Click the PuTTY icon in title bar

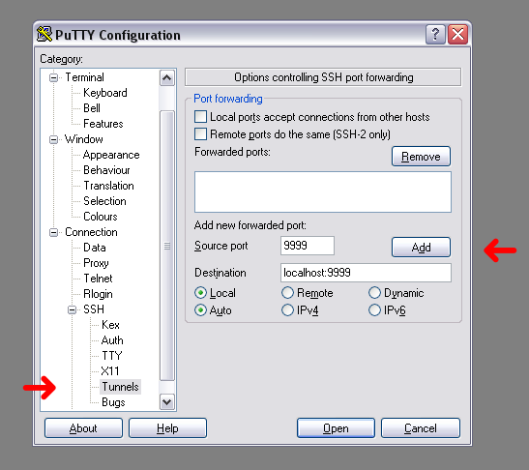[44, 35]
